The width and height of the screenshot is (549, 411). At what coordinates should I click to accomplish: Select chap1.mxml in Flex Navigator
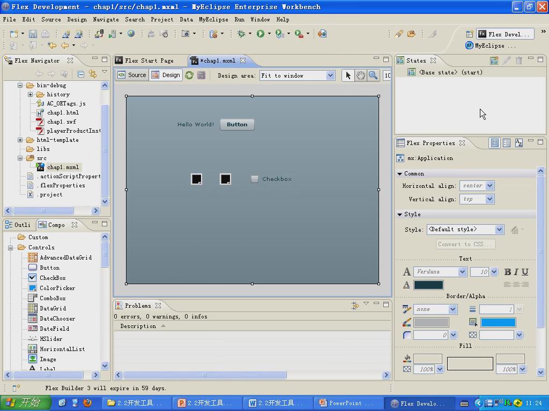tap(63, 167)
